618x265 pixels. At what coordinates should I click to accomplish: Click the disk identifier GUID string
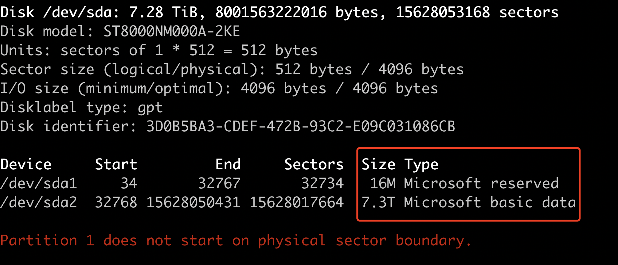coord(300,126)
